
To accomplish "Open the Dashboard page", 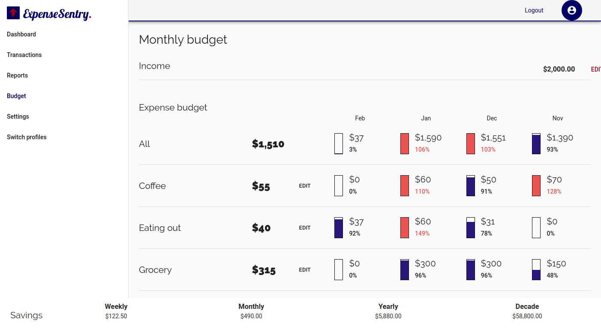I will (21, 34).
